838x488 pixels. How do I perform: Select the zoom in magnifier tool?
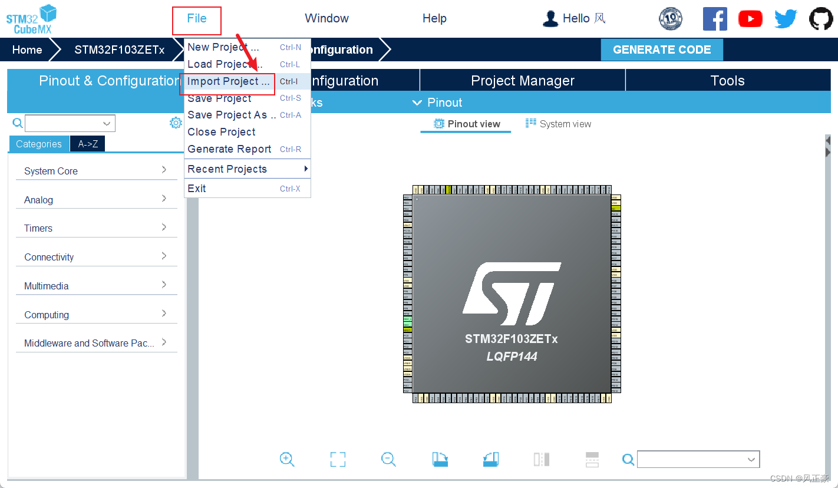click(287, 459)
